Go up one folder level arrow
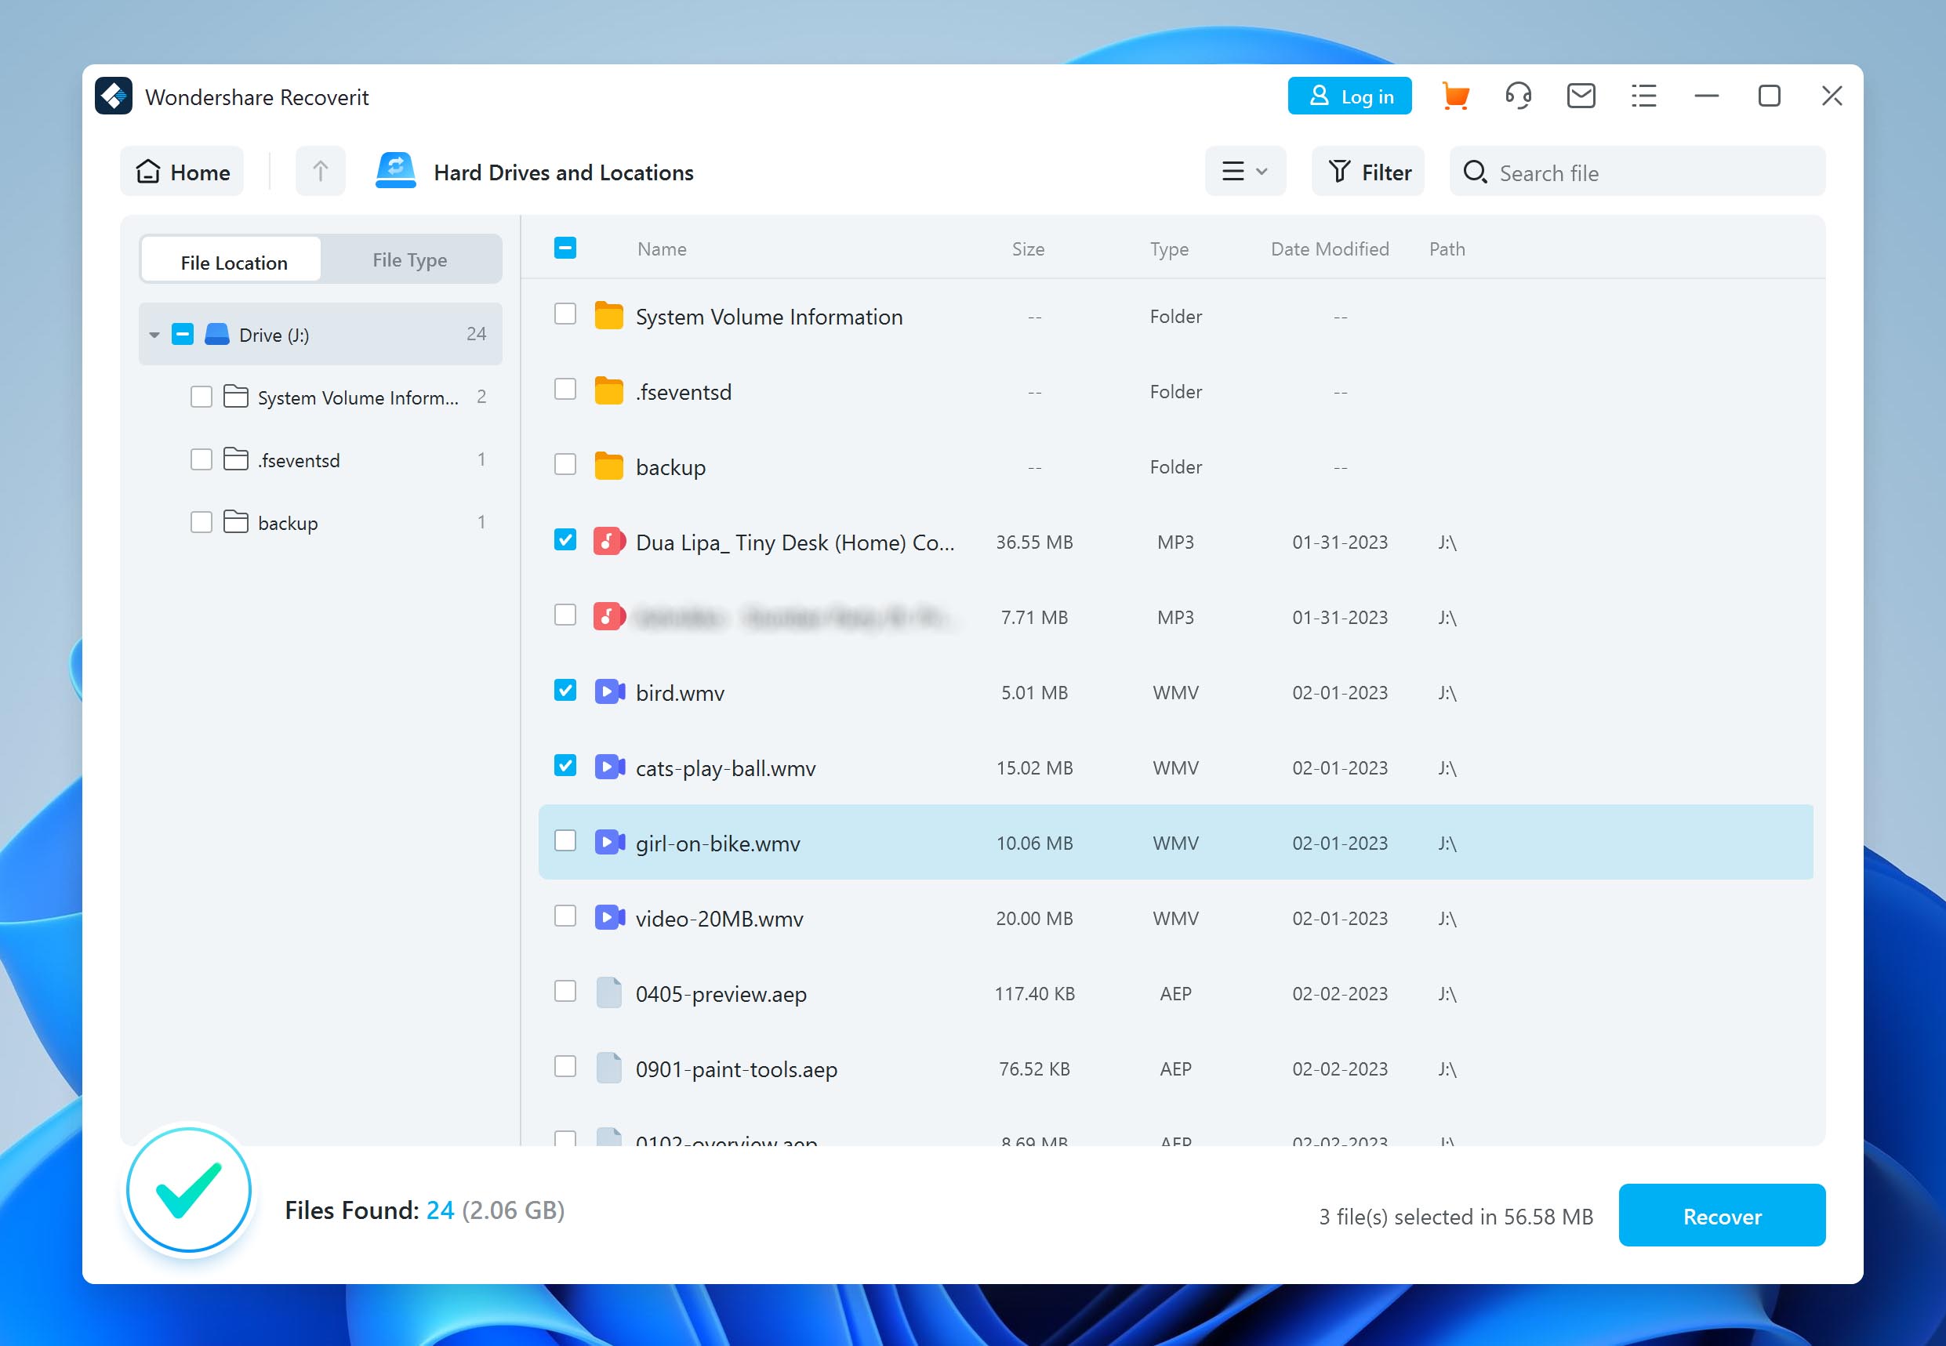1946x1346 pixels. point(320,171)
